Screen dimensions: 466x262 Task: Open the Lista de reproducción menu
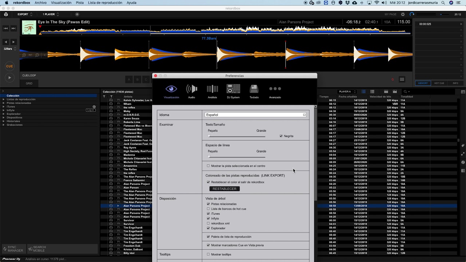(105, 3)
